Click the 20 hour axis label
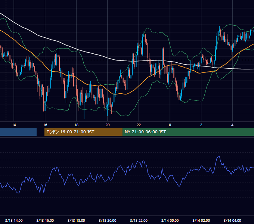Screen dimensions: 254x224 108,125
